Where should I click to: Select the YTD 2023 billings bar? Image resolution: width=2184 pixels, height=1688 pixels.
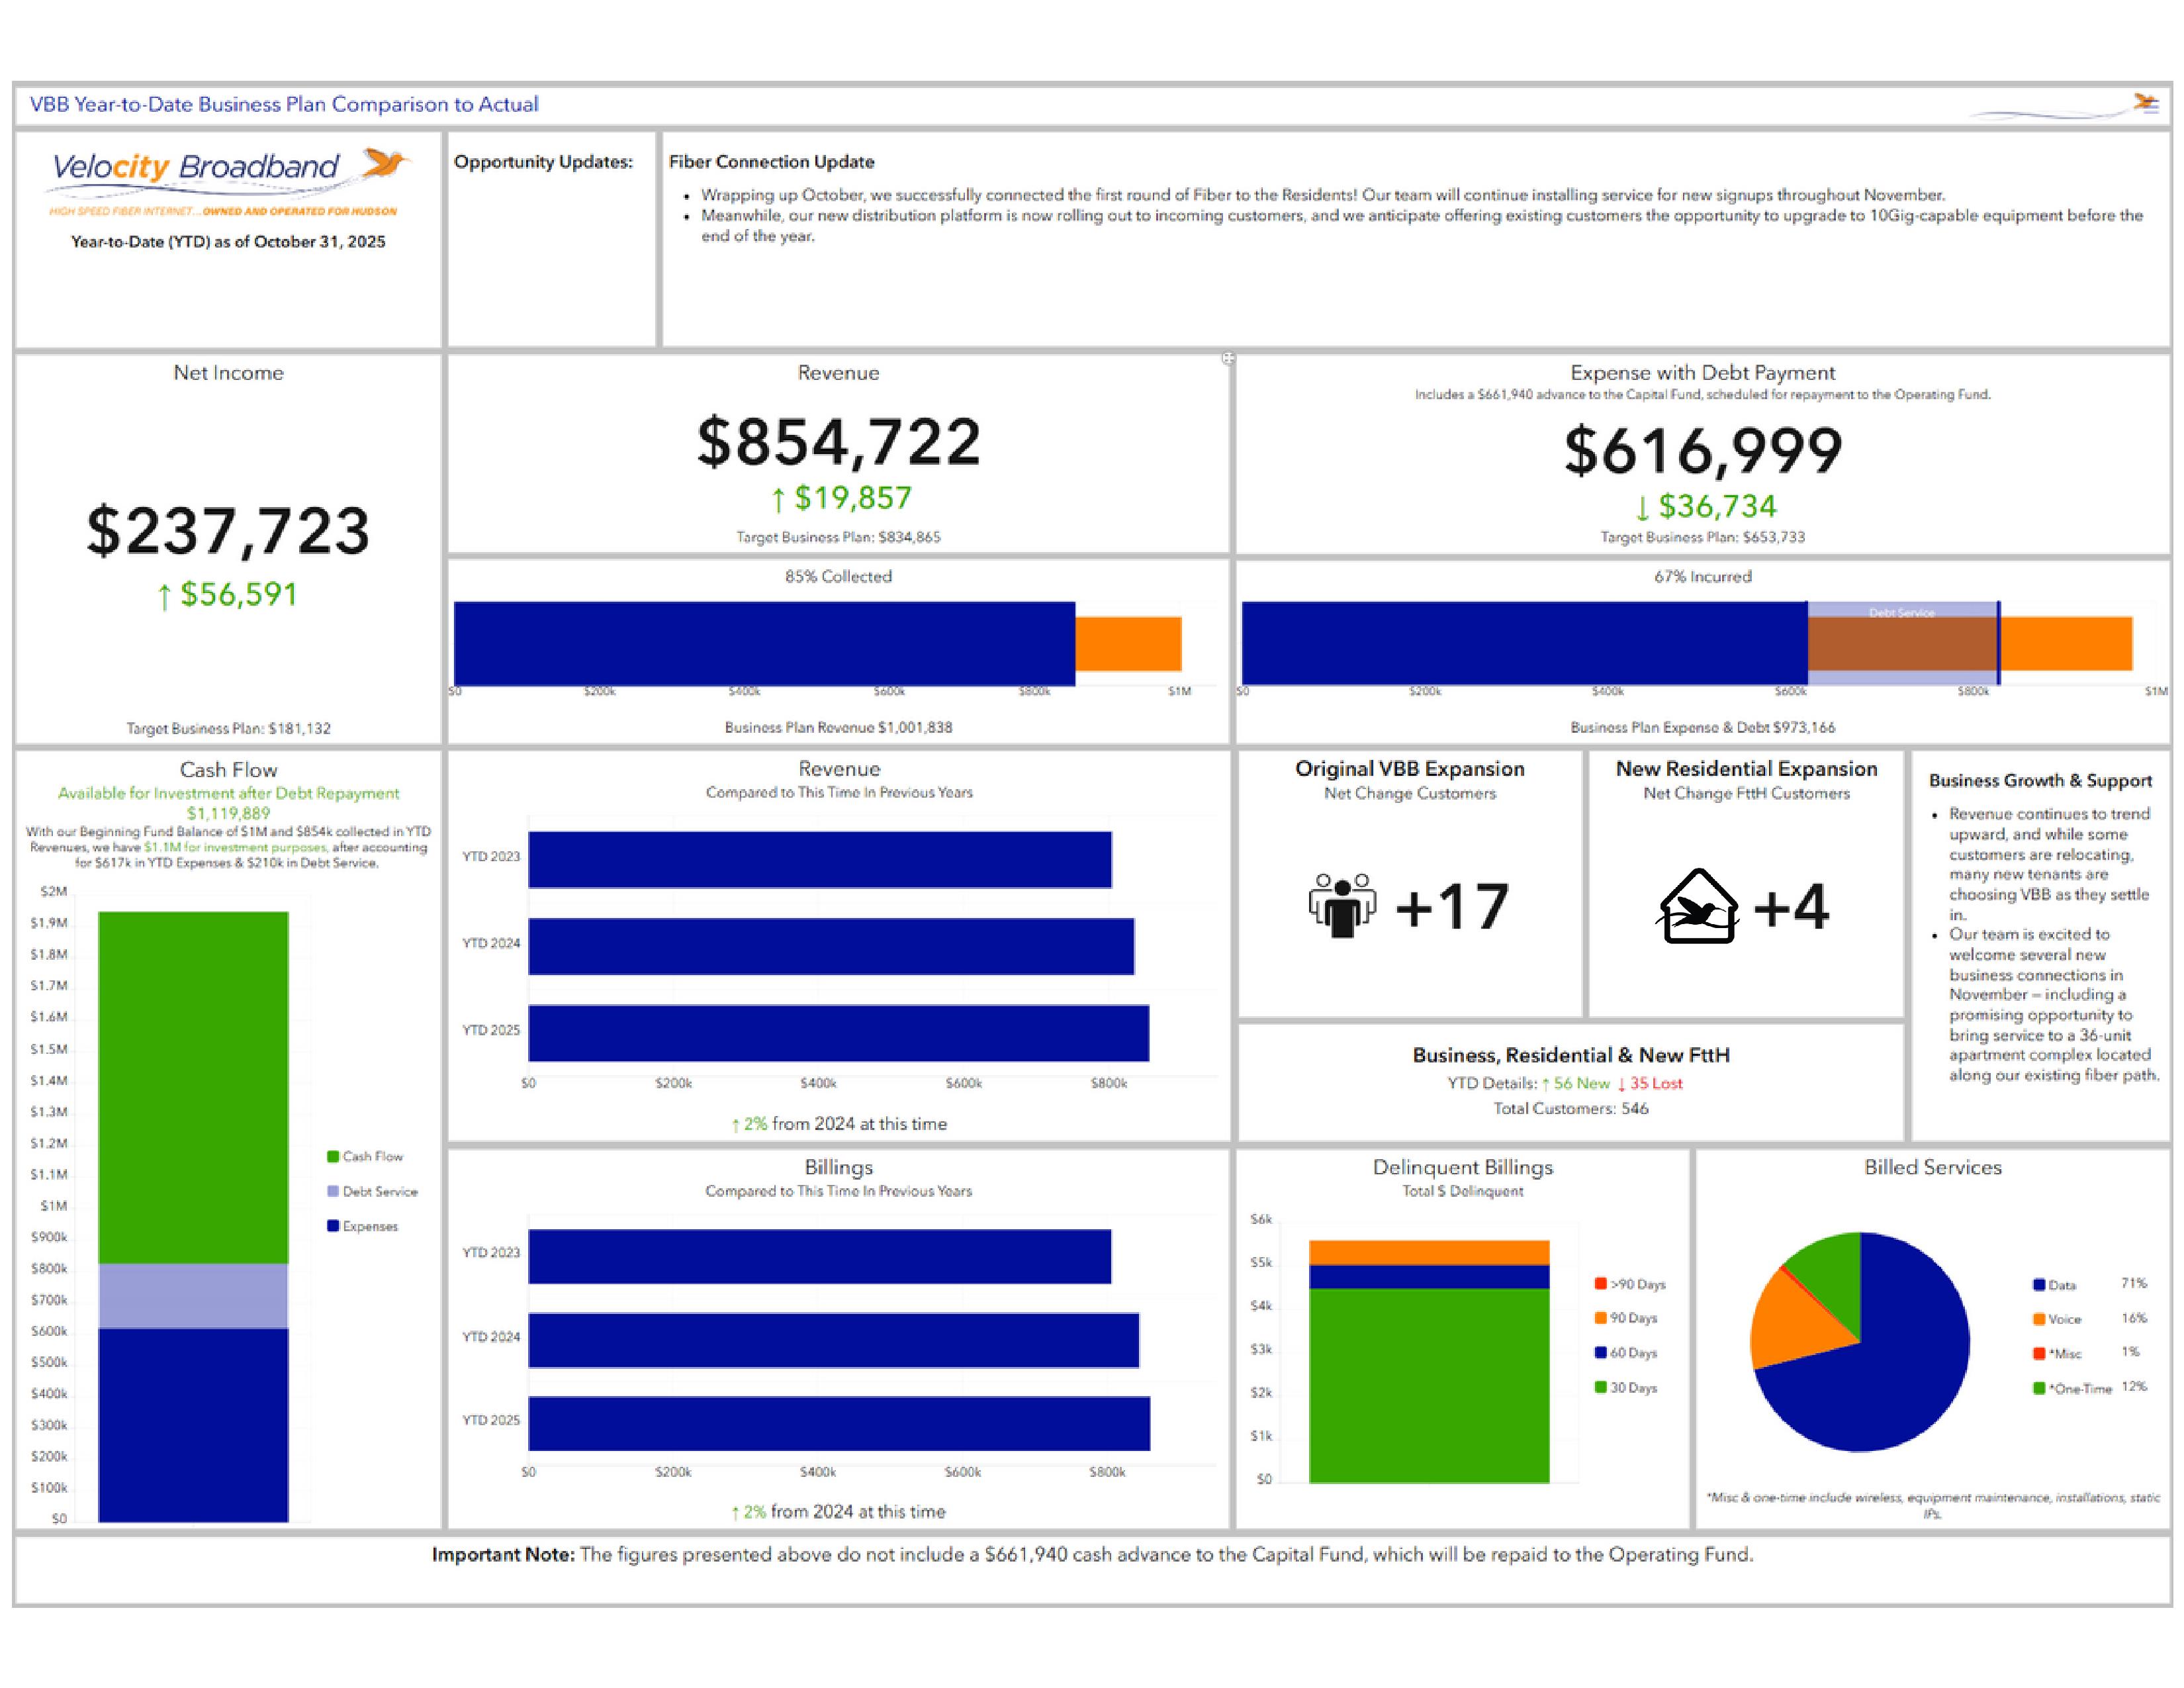coord(819,1256)
